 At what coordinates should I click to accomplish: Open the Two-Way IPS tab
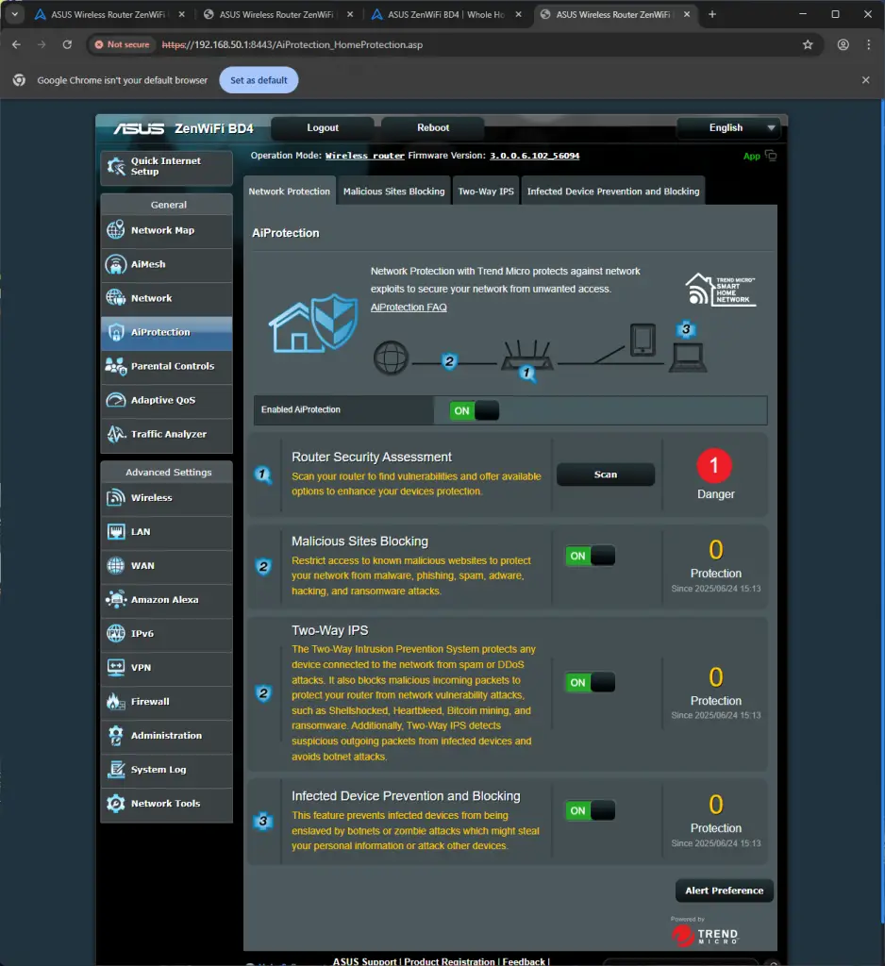tap(486, 191)
